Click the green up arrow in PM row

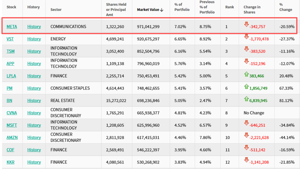click(246, 86)
